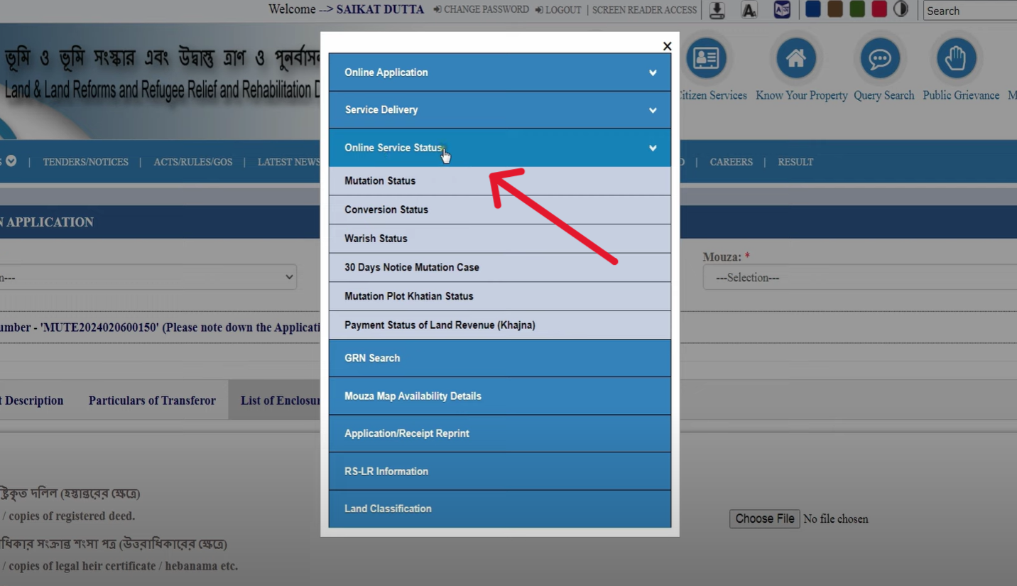This screenshot has height=586, width=1017.
Task: Expand the Service Delivery accordion
Action: point(499,110)
